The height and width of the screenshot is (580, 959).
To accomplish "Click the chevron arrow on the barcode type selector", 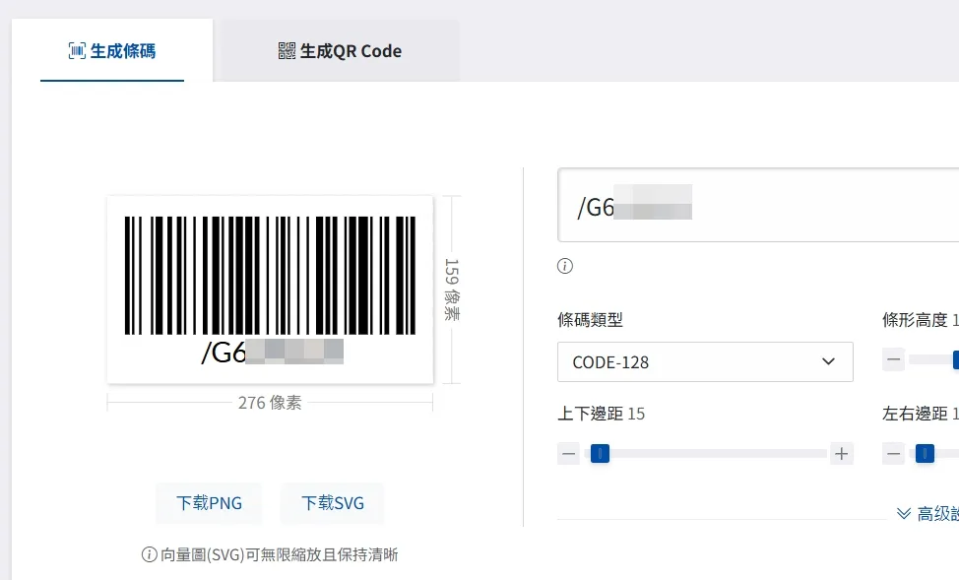I will [828, 361].
